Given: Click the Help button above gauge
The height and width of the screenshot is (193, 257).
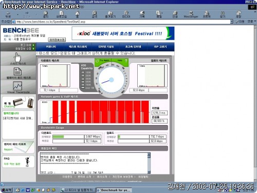Looking at the screenshot, I should [x=120, y=61].
